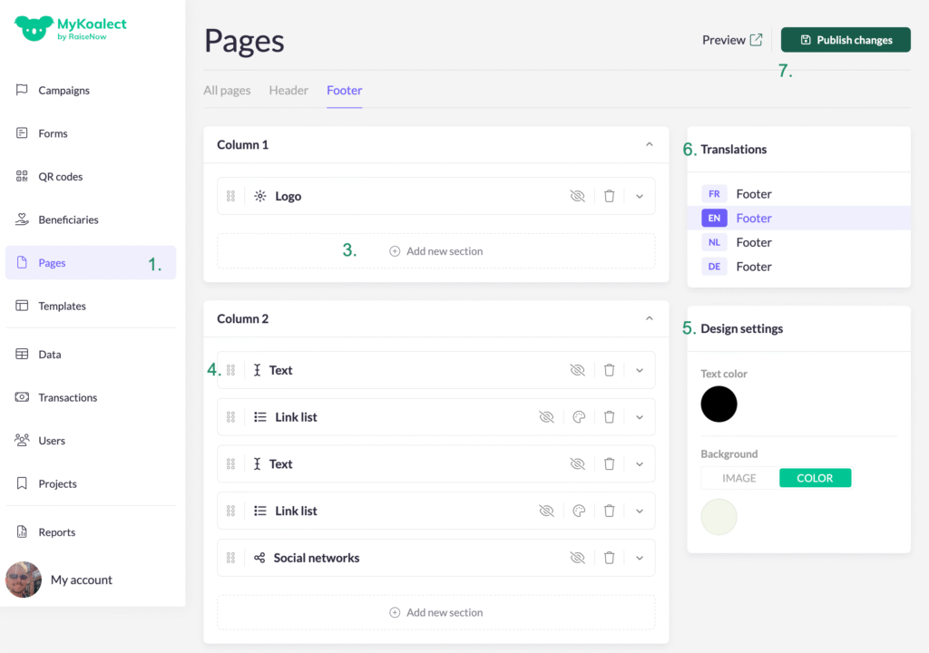This screenshot has height=653, width=929.
Task: Switch to the All pages tab
Action: (227, 91)
